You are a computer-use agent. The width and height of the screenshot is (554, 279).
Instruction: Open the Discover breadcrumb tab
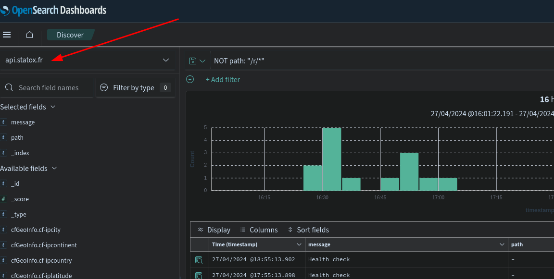pyautogui.click(x=70, y=35)
